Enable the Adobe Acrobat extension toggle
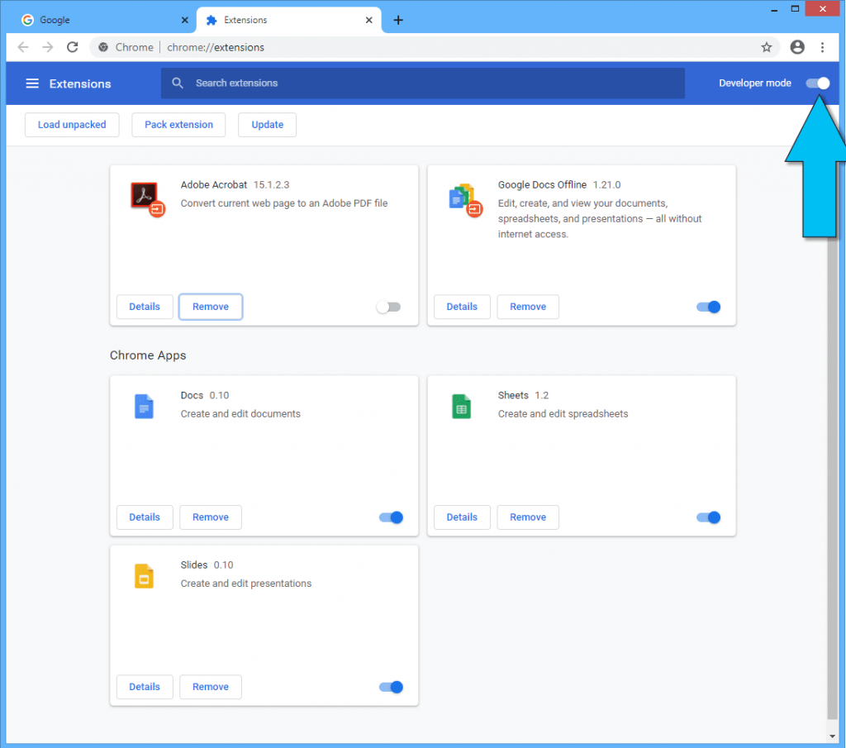The image size is (846, 748). point(388,307)
